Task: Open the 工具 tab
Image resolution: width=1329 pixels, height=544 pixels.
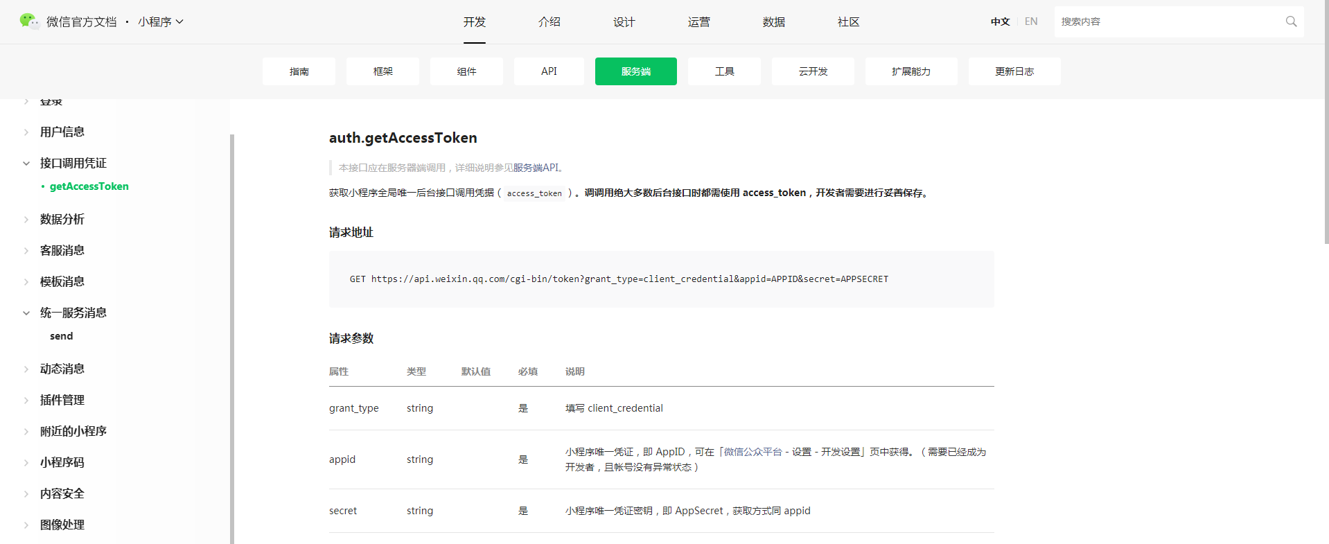Action: tap(724, 71)
